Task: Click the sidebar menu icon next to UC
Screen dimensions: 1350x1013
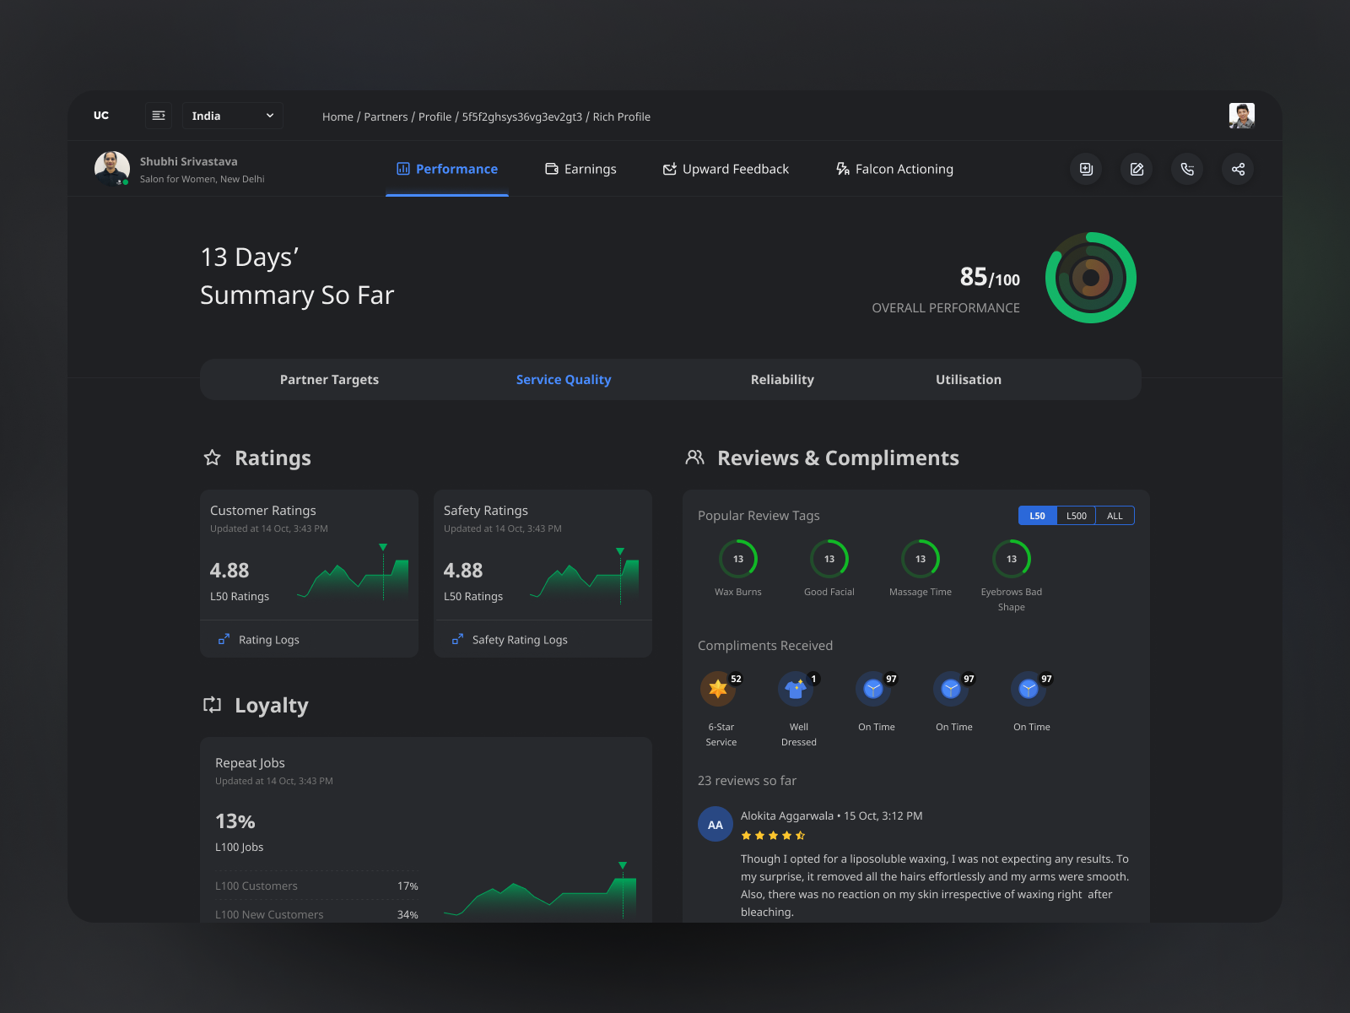Action: [159, 116]
